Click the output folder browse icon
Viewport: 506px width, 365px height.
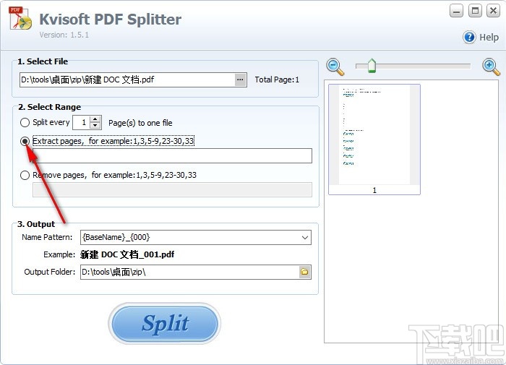(x=304, y=272)
